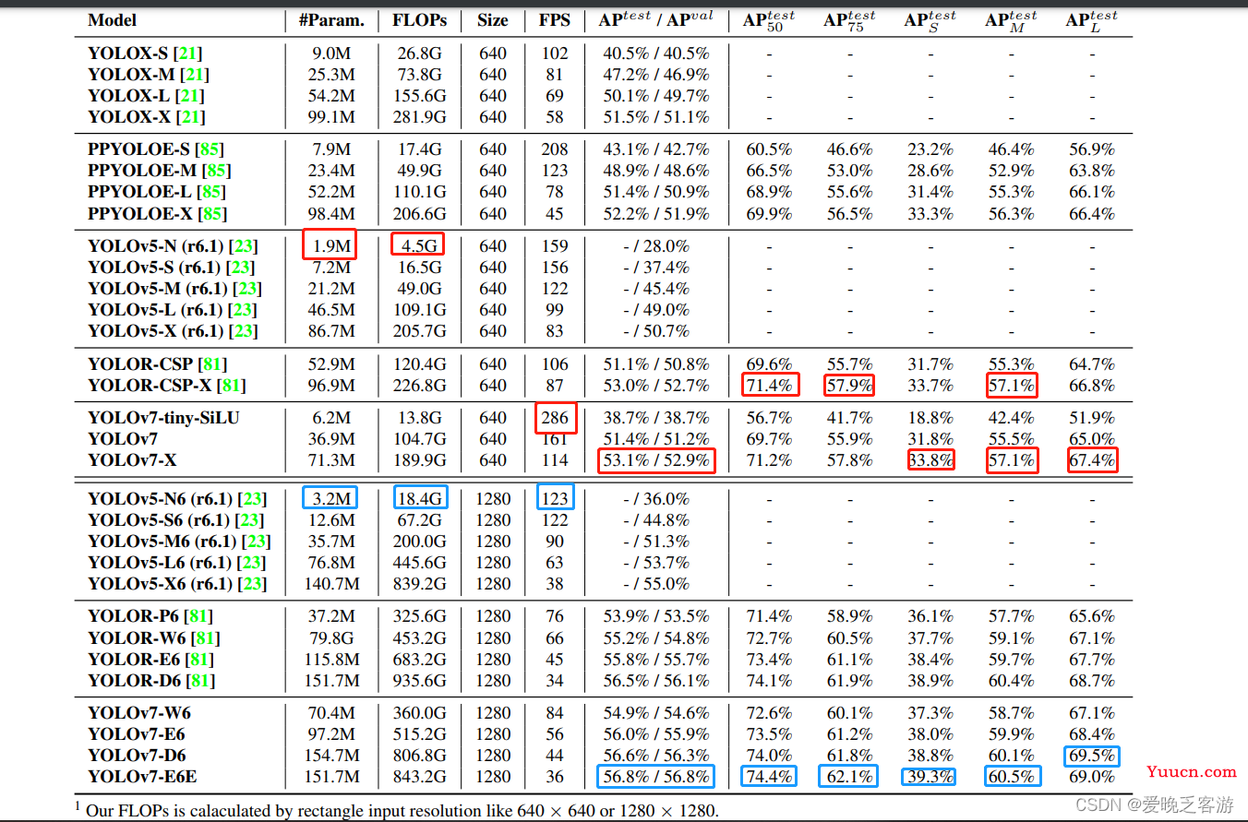Select the 18.4G FLOPs value of YOLOv5-N6

click(420, 499)
